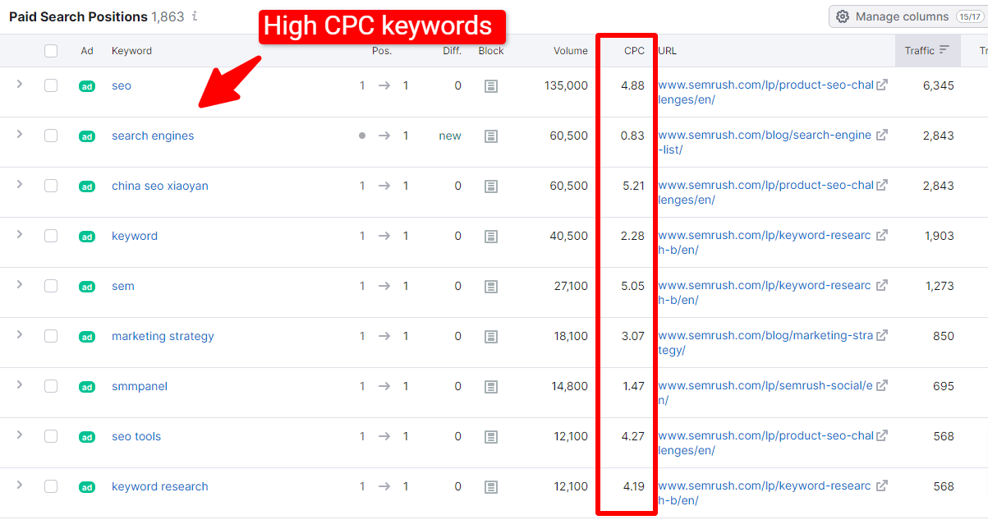Expand the china seo xiaoyan row
The height and width of the screenshot is (520, 988).
pos(20,184)
